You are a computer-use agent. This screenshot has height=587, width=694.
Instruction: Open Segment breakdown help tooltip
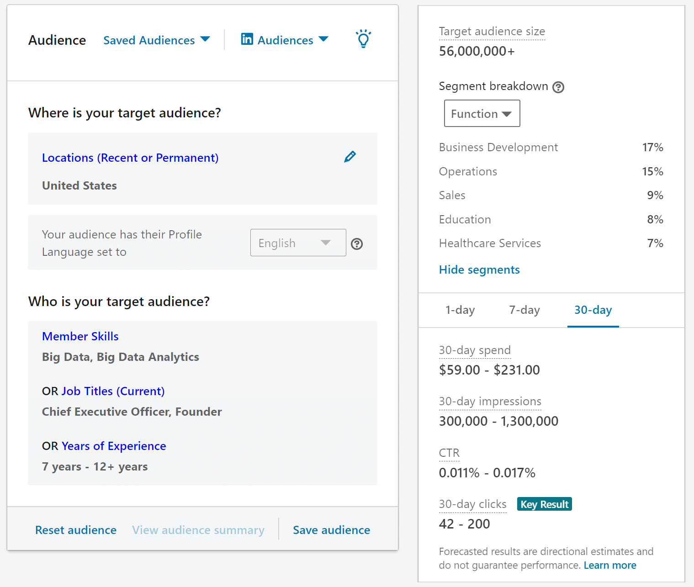pyautogui.click(x=558, y=87)
